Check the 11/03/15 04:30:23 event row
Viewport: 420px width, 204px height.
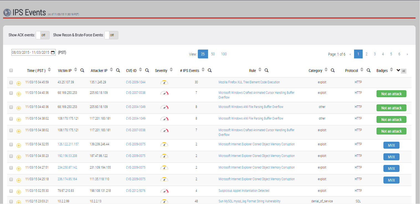coord(11,156)
